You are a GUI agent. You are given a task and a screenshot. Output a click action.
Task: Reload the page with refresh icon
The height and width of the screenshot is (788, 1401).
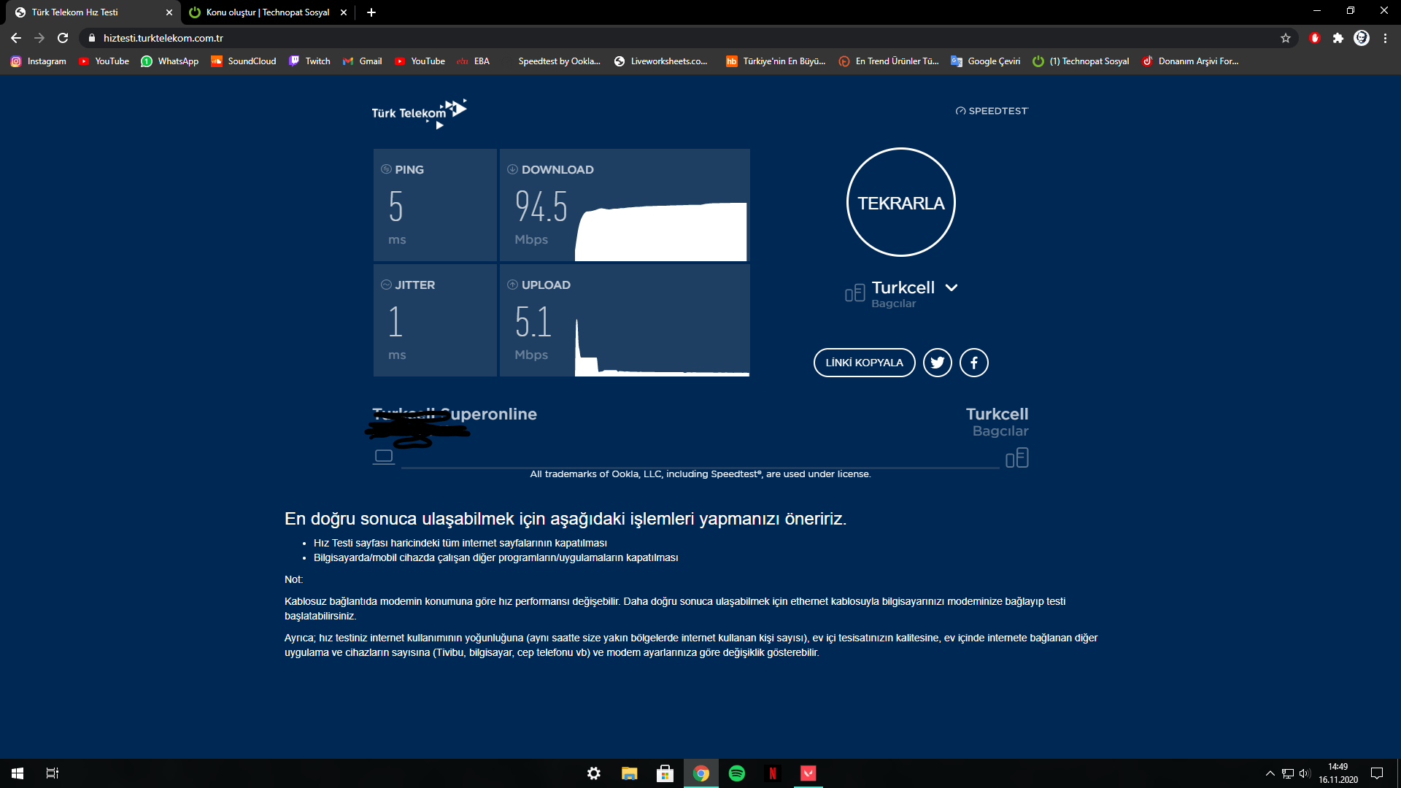(63, 38)
